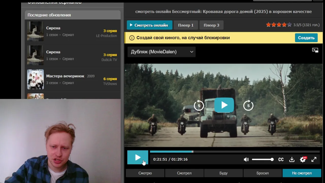Skip forward 5 seconds icon
The image size is (325, 183).
pos(248,105)
